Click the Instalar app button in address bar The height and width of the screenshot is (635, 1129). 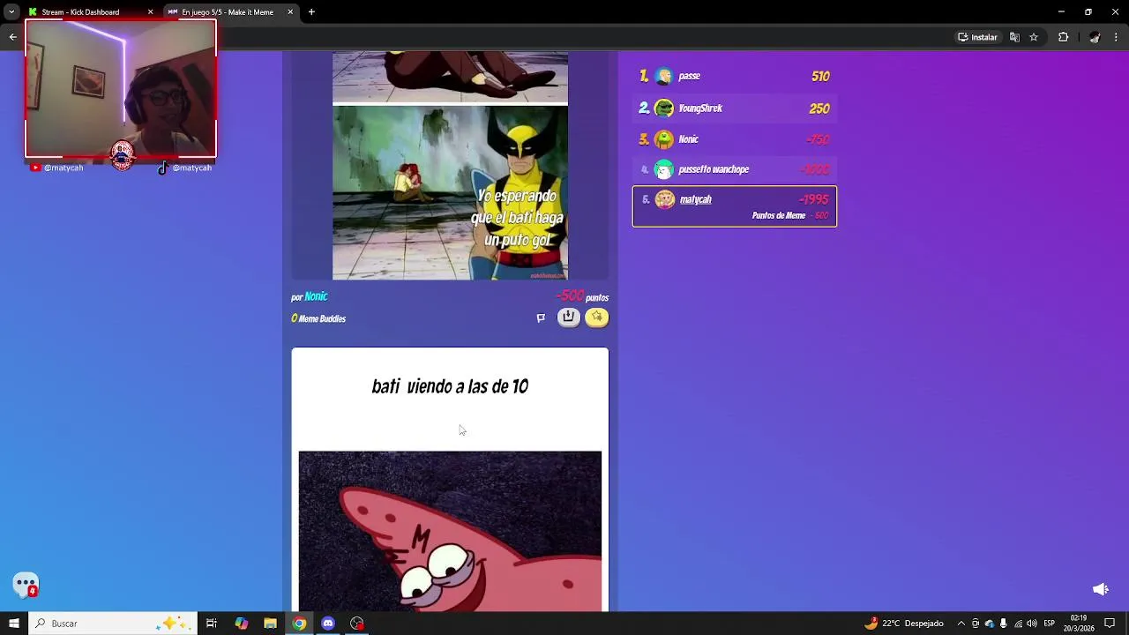pyautogui.click(x=977, y=37)
